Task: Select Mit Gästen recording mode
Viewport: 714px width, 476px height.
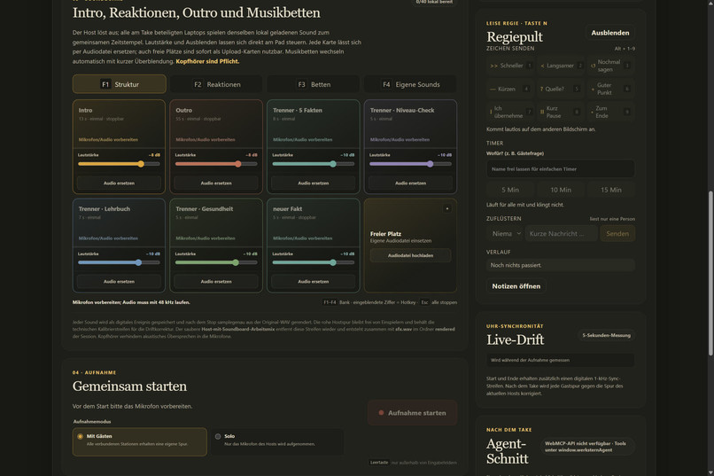Action: pyautogui.click(x=139, y=441)
